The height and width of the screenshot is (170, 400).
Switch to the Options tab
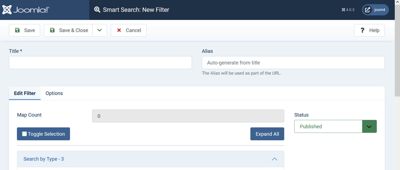[x=54, y=93]
